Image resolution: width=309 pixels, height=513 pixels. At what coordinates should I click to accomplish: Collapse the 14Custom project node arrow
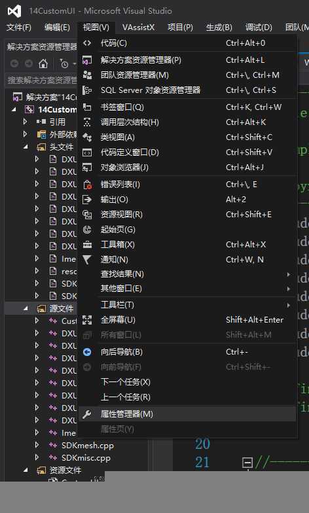[13, 110]
